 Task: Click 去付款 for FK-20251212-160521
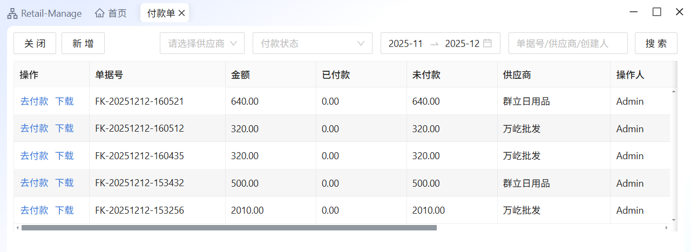tap(35, 101)
